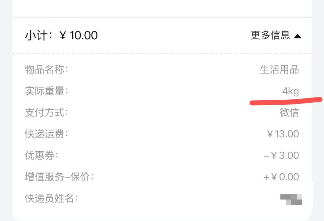Select the 增值服务–保价 label
Viewport: 324px width, 221px height.
click(59, 177)
